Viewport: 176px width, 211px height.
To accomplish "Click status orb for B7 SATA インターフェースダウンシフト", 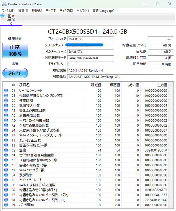I will (6, 135).
